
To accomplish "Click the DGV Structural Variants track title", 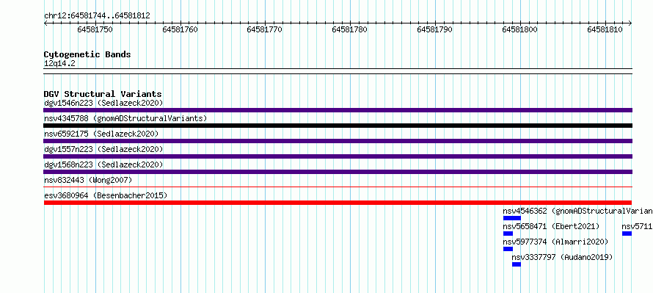I will pyautogui.click(x=103, y=94).
